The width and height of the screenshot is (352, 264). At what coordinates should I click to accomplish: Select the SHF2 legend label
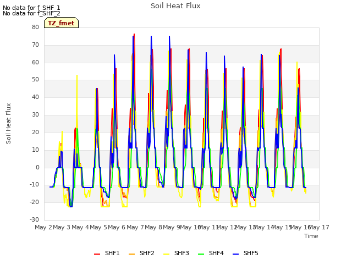[147, 253]
